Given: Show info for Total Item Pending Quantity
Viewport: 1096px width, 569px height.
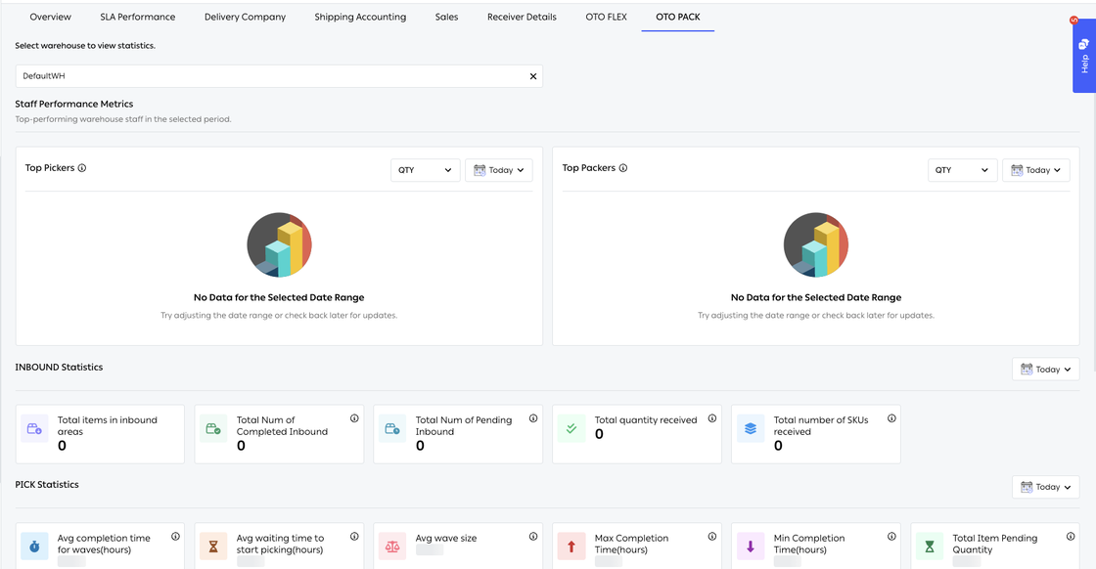Looking at the screenshot, I should tap(1071, 536).
